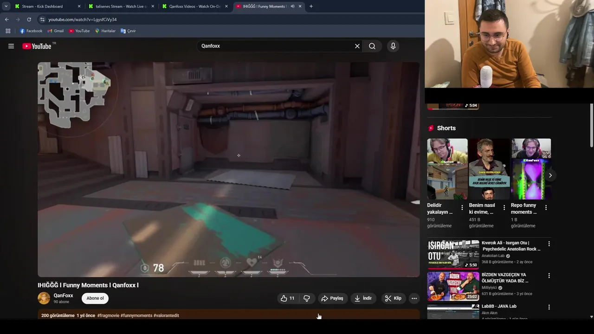The width and height of the screenshot is (594, 334).
Task: Open the Delidir yakalayın short thumbnail
Action: click(447, 169)
